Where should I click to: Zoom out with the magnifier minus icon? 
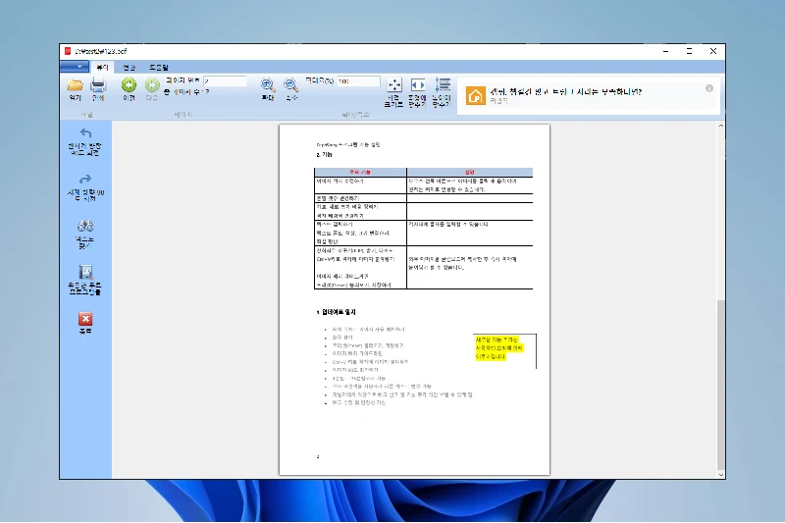(x=290, y=89)
